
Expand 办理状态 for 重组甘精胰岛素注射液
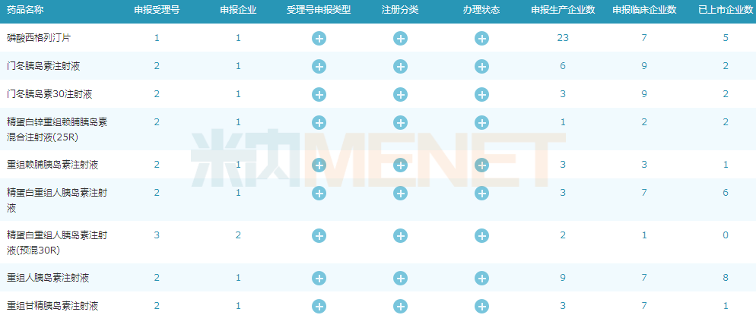[x=481, y=307]
